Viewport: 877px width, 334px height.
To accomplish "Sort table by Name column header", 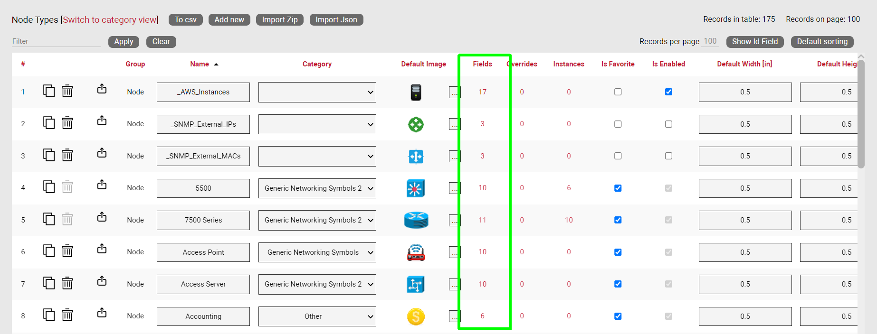I will [200, 64].
